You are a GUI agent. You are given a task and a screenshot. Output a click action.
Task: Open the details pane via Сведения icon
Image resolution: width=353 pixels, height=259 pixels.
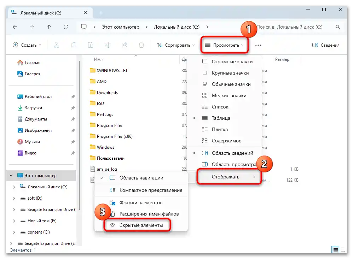click(325, 45)
